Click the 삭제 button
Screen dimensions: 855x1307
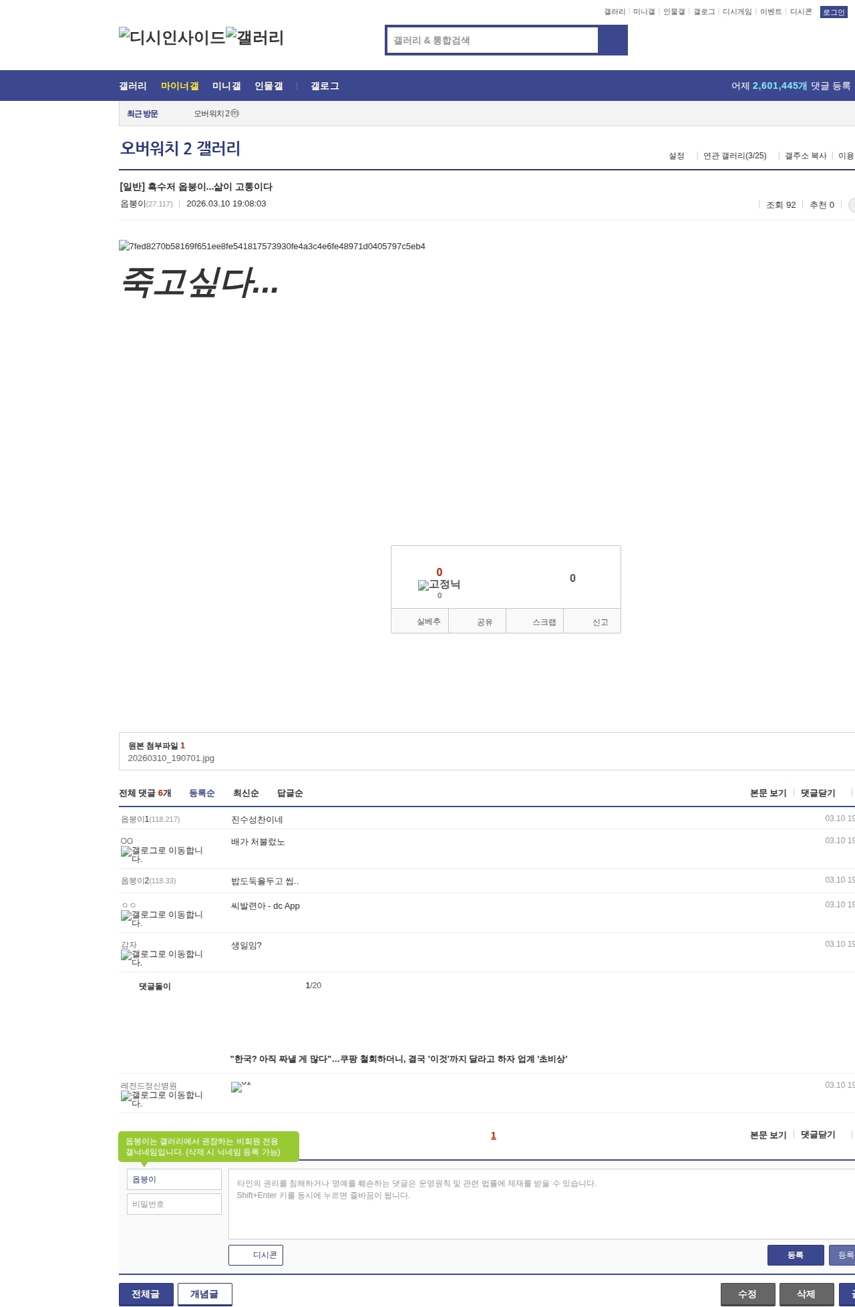pyautogui.click(x=807, y=1294)
